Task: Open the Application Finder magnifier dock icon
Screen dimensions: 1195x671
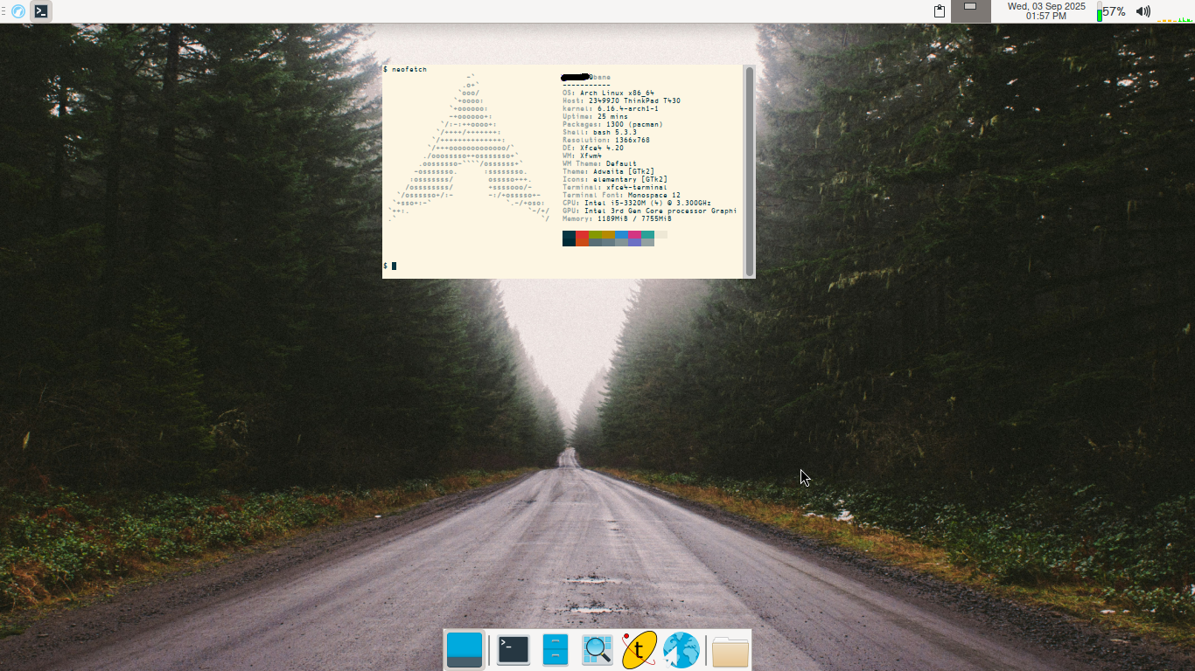Action: (597, 650)
